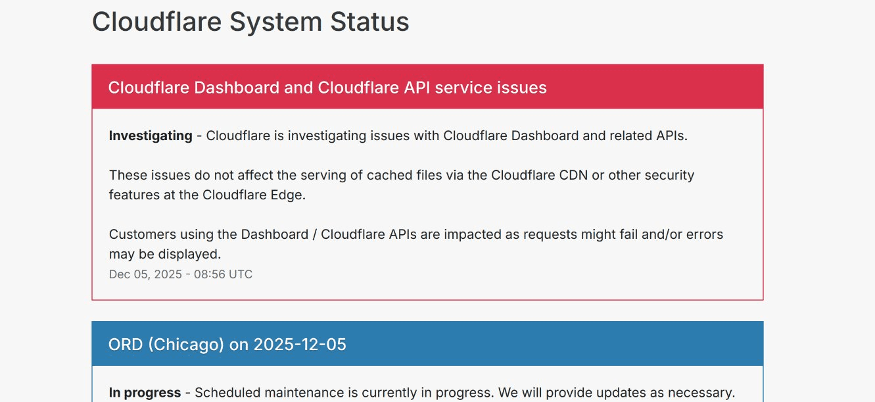Click the bold Investigating status label

[x=150, y=136]
